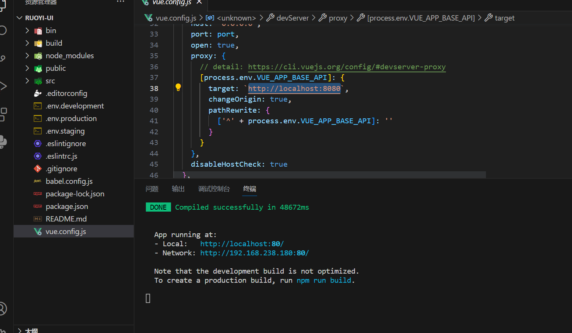Click the editor horizontal scrollbar
Screen dimensions: 572x333
tap(329, 174)
